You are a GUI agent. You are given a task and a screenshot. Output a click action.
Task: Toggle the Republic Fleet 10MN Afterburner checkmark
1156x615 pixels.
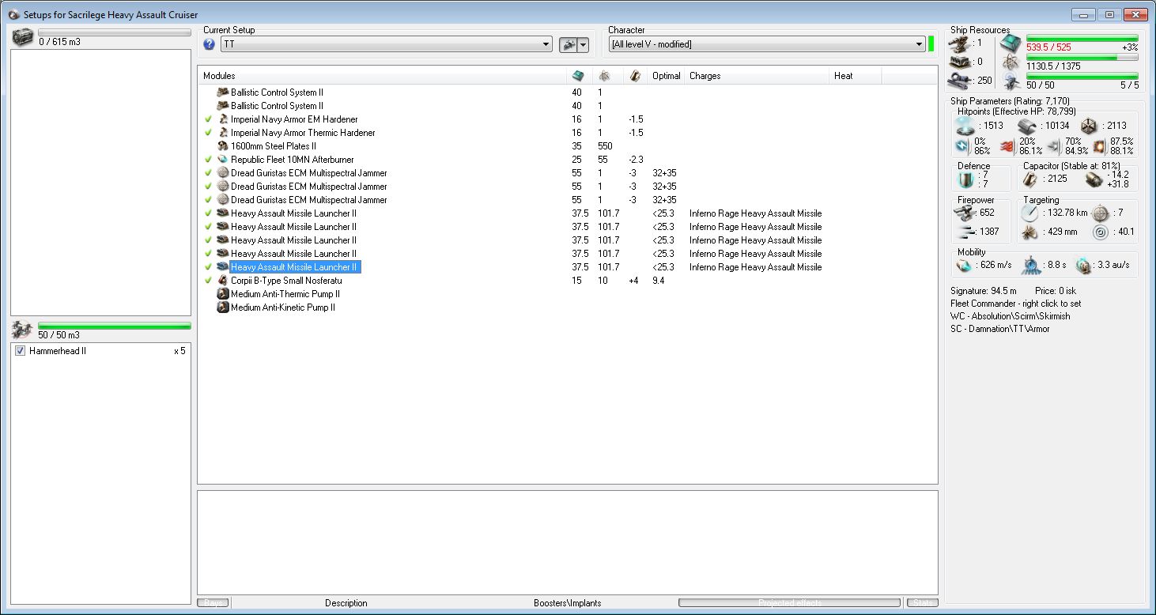click(x=208, y=160)
